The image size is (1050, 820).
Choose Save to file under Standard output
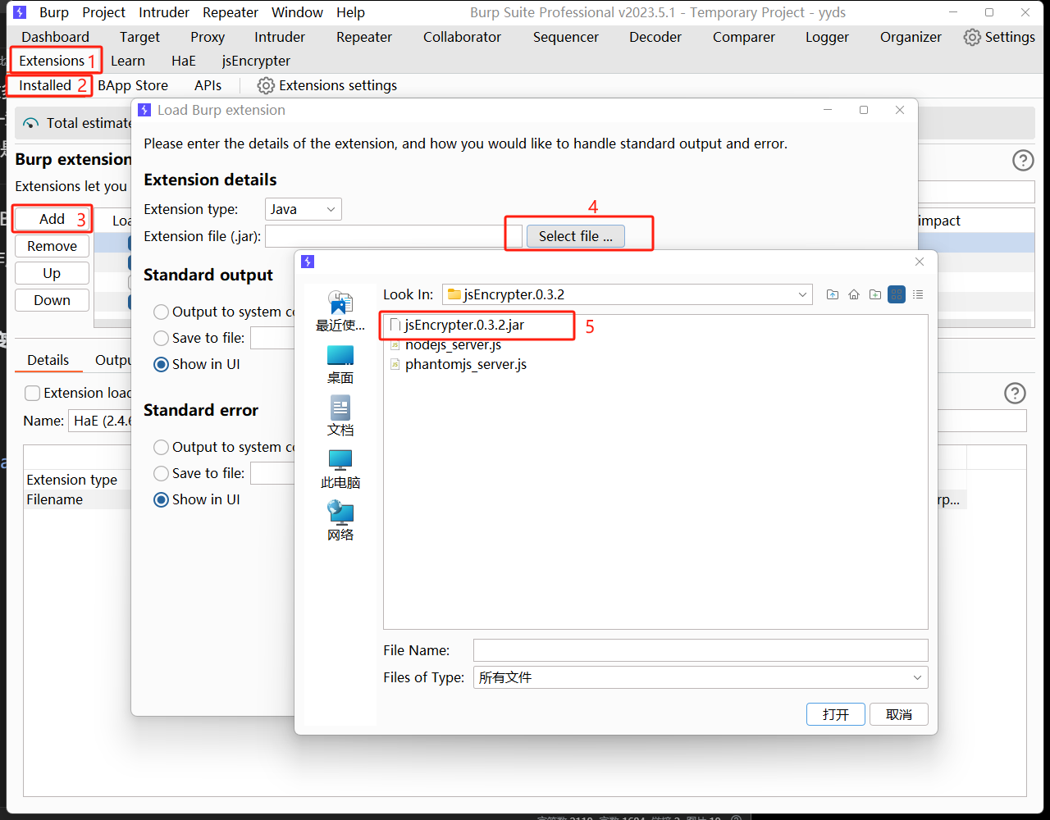[161, 338]
